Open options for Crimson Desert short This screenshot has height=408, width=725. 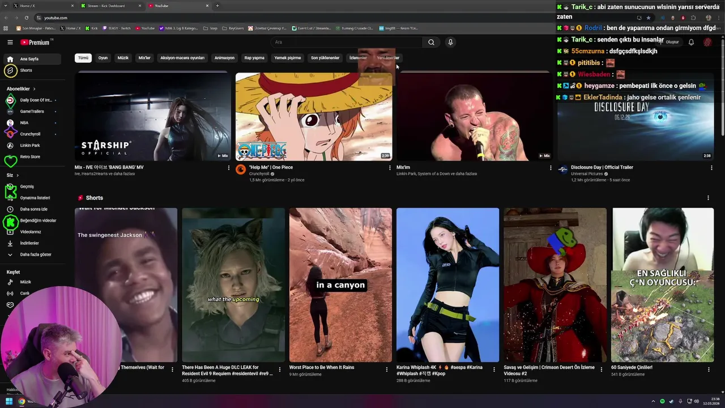coord(601,369)
